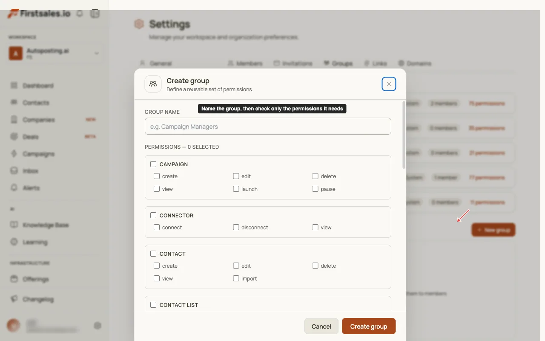Screen dimensions: 545x341
Task: Enable contact edit permission
Action: pos(236,266)
